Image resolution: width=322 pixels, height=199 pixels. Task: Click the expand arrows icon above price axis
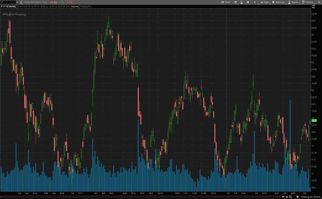[x=314, y=6]
